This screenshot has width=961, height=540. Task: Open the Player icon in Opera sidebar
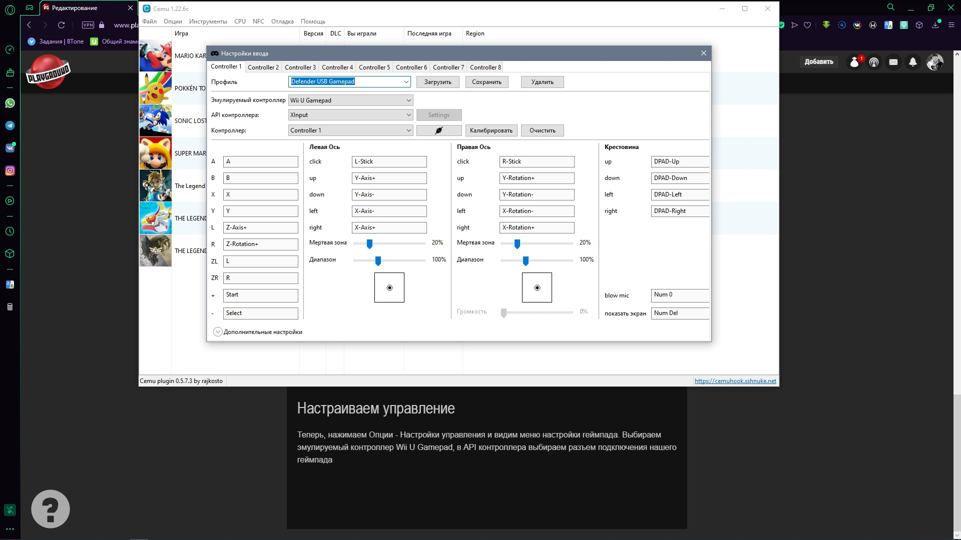tap(10, 201)
